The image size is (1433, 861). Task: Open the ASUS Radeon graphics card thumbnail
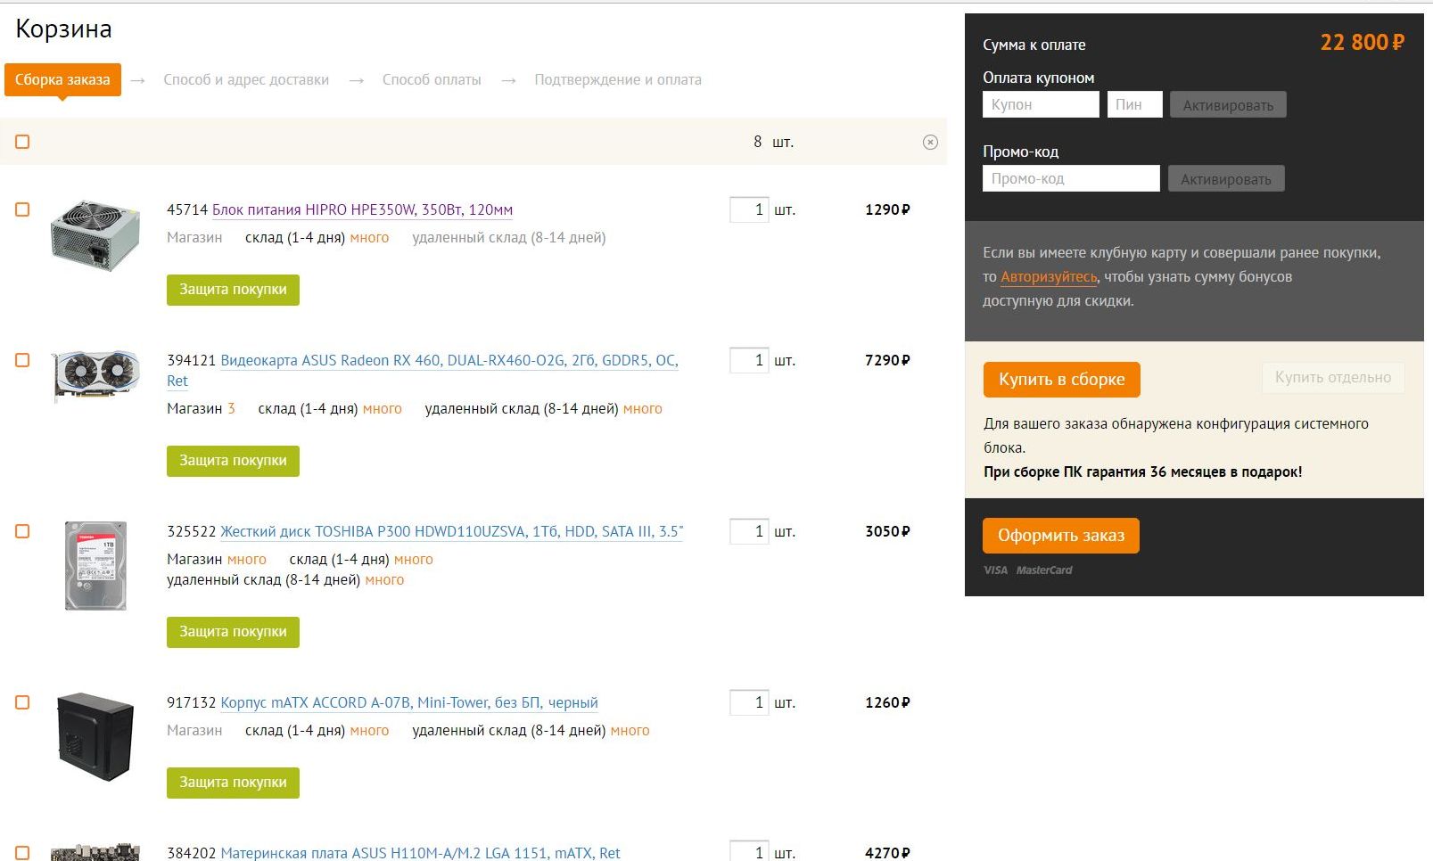coord(95,375)
